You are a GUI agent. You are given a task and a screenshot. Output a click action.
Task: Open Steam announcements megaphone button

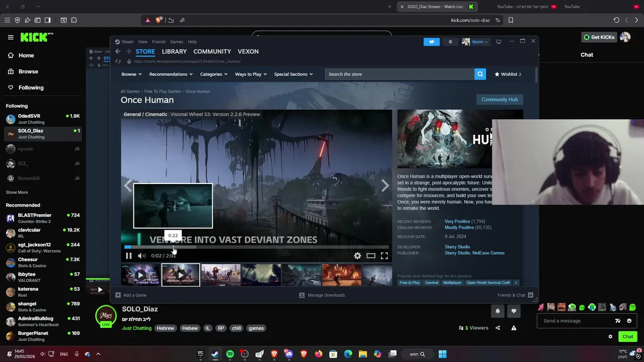pos(431,42)
